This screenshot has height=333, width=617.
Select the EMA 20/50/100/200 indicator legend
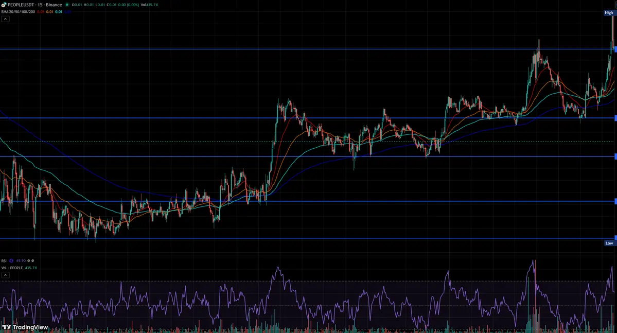[x=18, y=12]
